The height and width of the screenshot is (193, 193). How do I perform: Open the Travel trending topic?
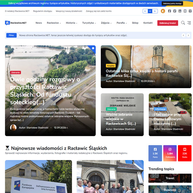pyautogui.click(x=170, y=178)
